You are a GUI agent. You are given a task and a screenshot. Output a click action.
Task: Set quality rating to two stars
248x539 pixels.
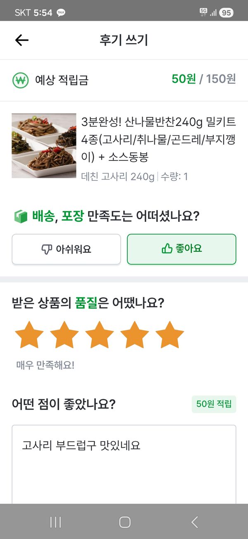tap(64, 335)
